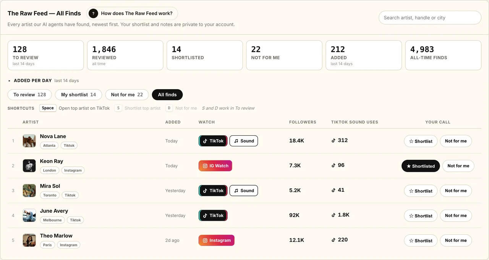Click the S shortcut key badge
The width and height of the screenshot is (489, 260).
[118, 108]
